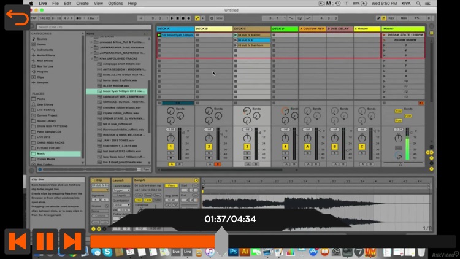Toggle the yellow automation arm button
The image size is (460, 259).
click(197, 18)
